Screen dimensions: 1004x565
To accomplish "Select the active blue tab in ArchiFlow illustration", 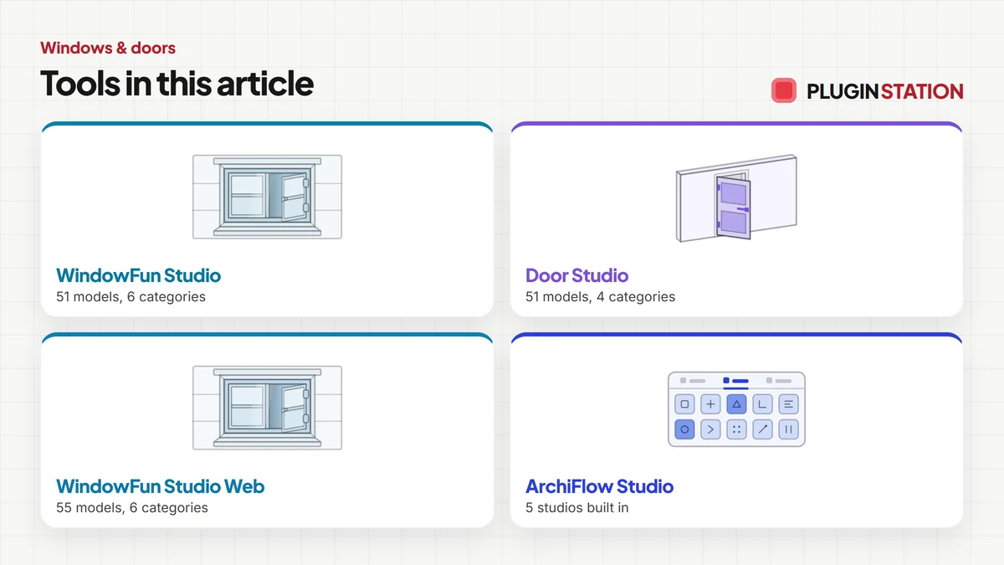I will click(x=736, y=381).
